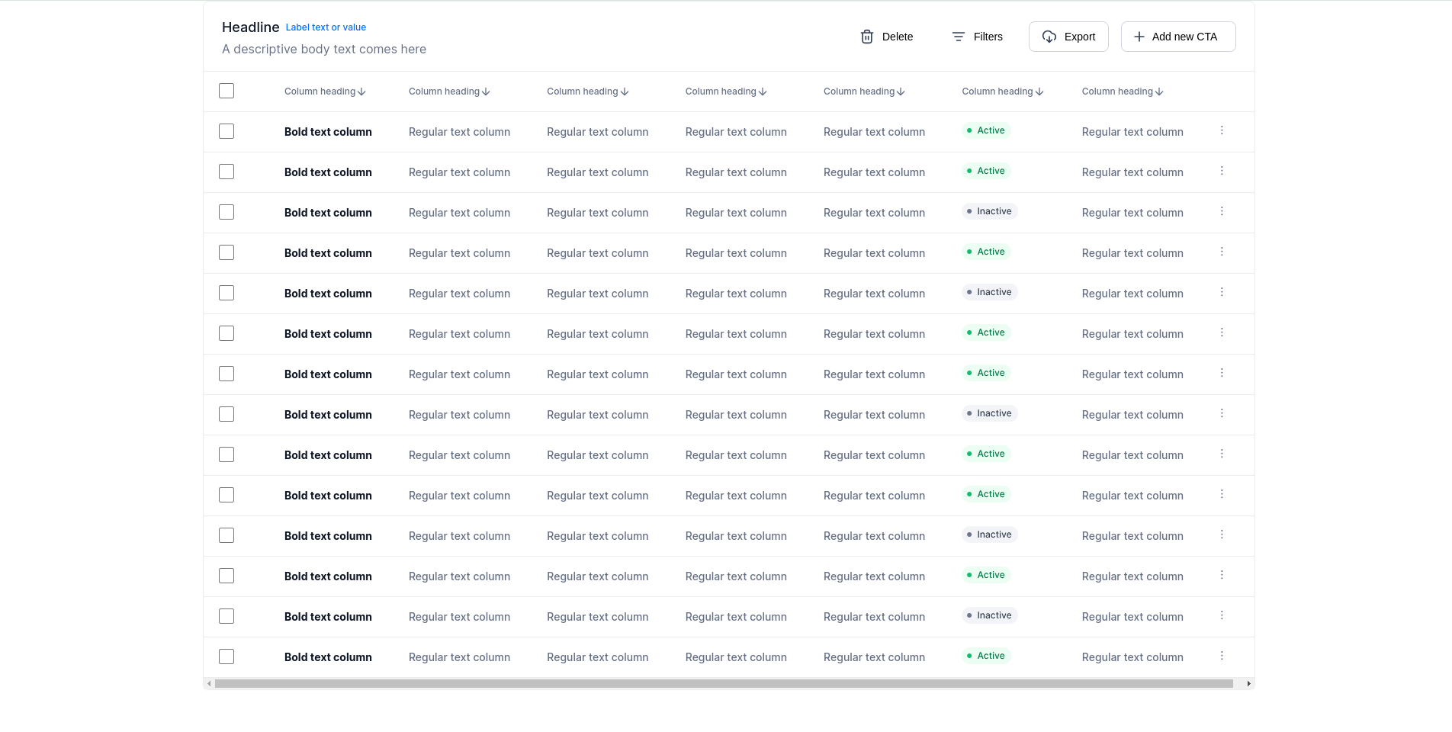Open the three-dot menu on the last row
The image size is (1452, 732).
point(1222,655)
